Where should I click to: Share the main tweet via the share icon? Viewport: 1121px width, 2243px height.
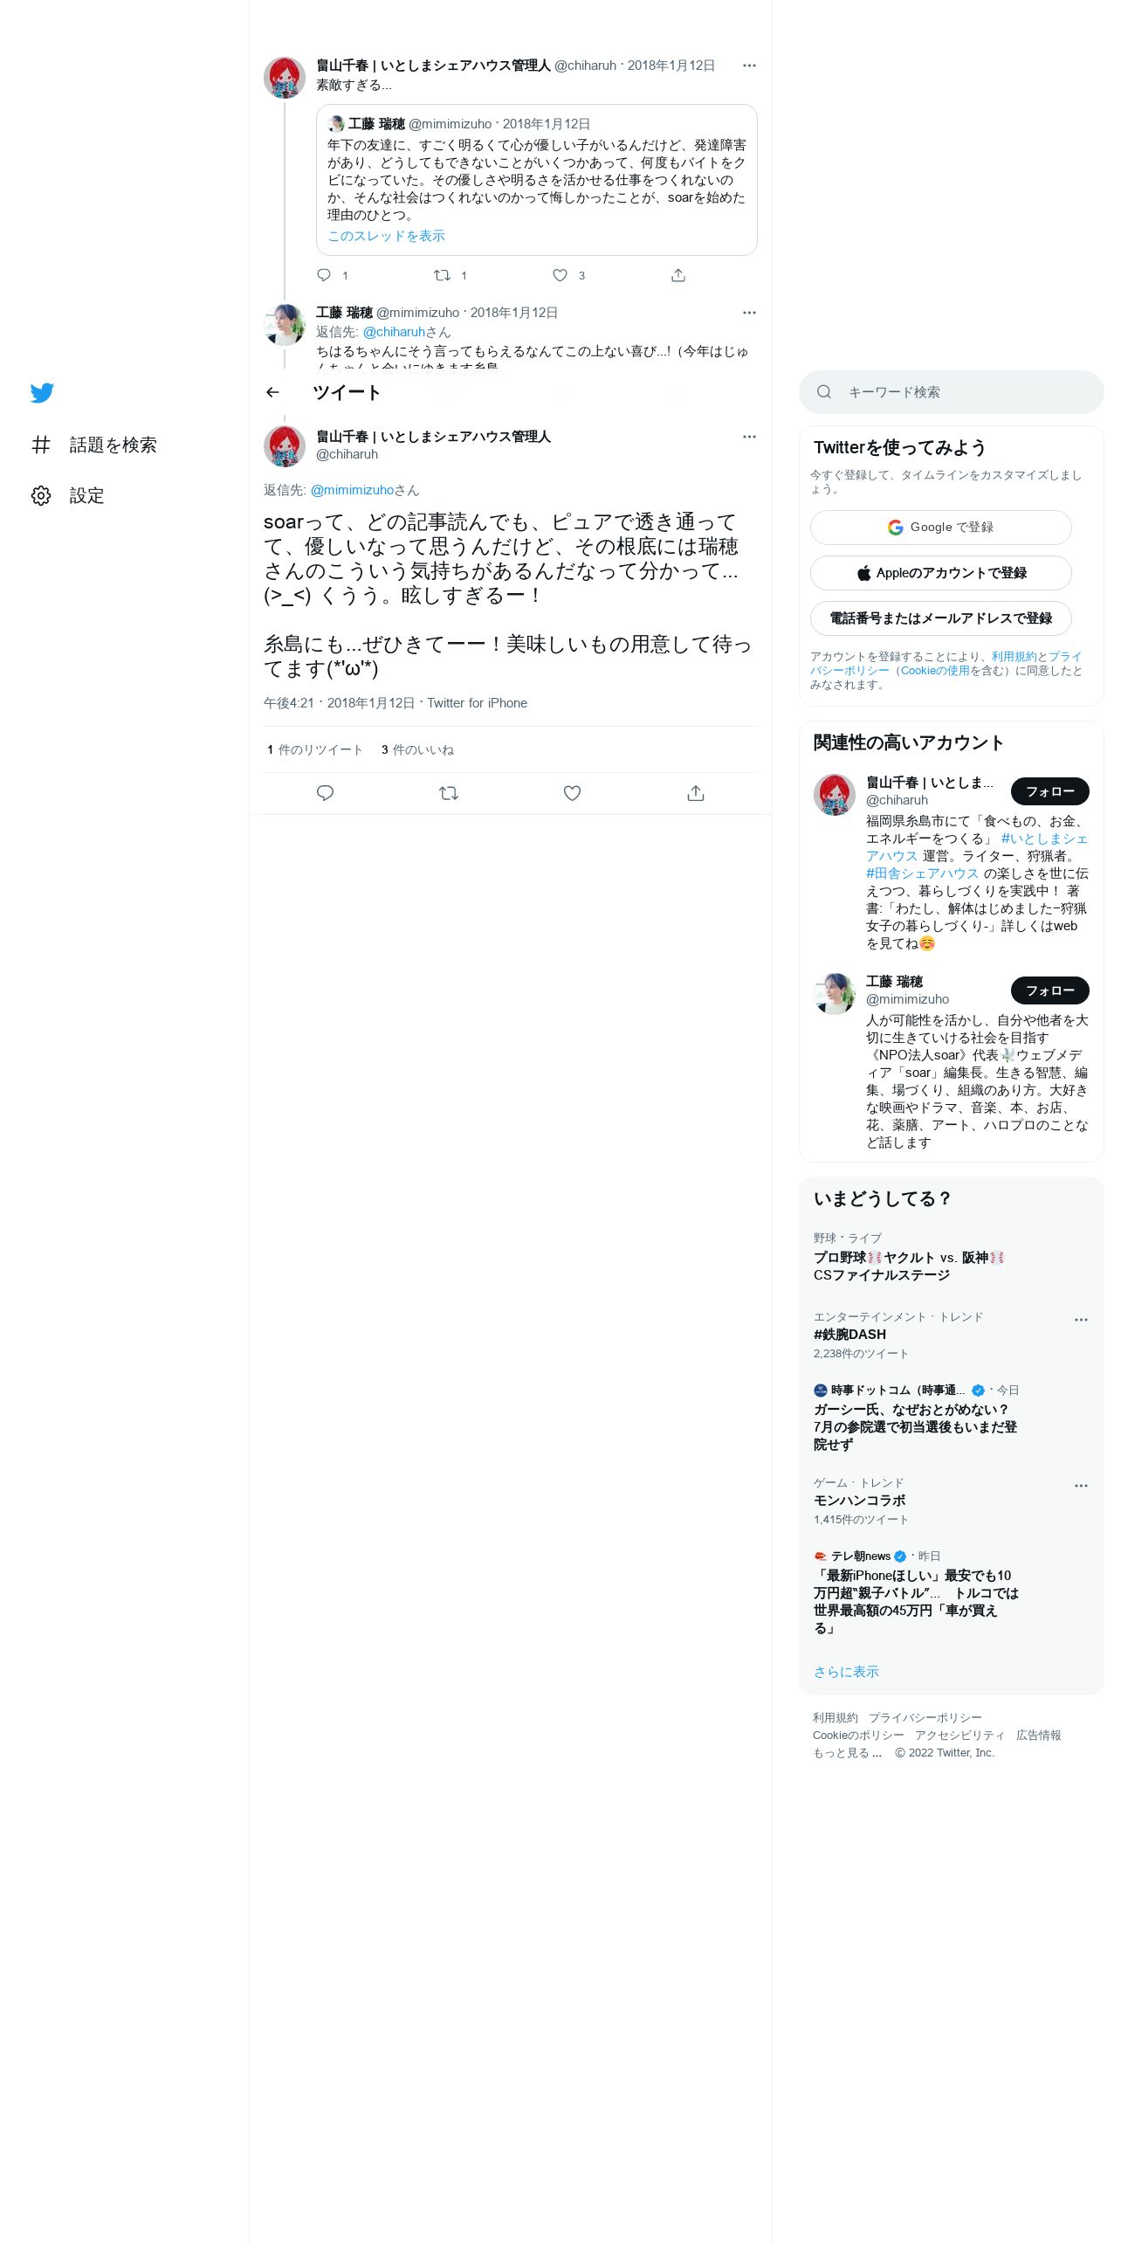click(x=696, y=793)
